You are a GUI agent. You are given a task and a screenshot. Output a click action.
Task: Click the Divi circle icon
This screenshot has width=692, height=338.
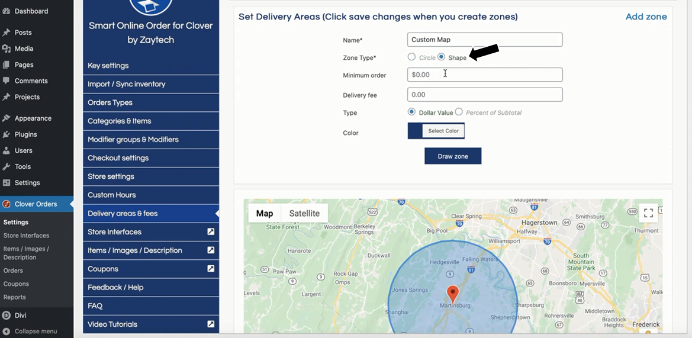(6, 316)
